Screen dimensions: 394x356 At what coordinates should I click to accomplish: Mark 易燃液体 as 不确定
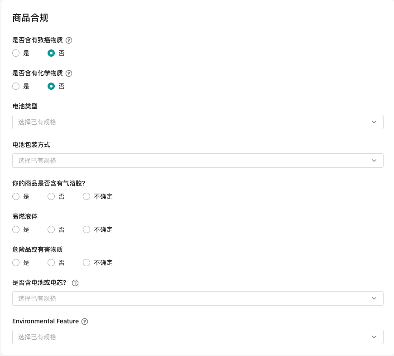(x=86, y=229)
